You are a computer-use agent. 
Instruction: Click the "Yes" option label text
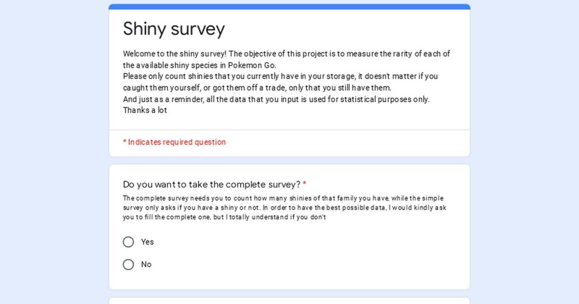point(147,242)
